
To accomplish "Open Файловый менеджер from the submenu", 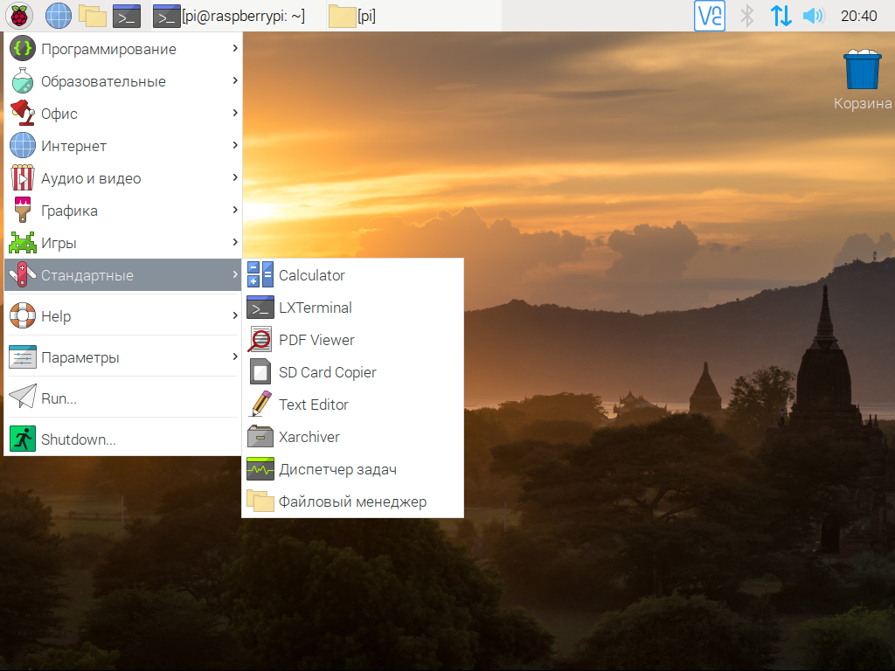I will coord(353,501).
